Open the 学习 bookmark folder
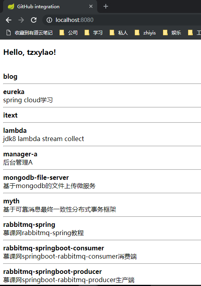Screen dimensions: 201x286 pos(94,33)
